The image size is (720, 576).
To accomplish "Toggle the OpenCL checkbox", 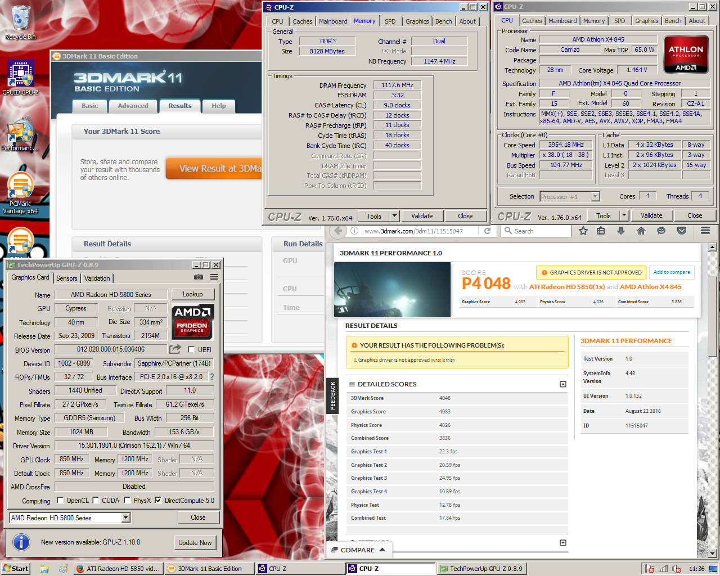I will pos(61,500).
